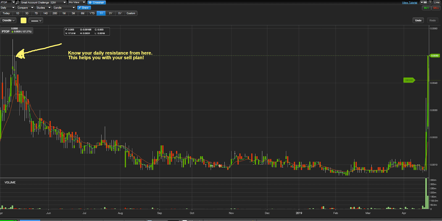Open the View Tutorial link
This screenshot has height=221, width=442.
pos(410,2)
